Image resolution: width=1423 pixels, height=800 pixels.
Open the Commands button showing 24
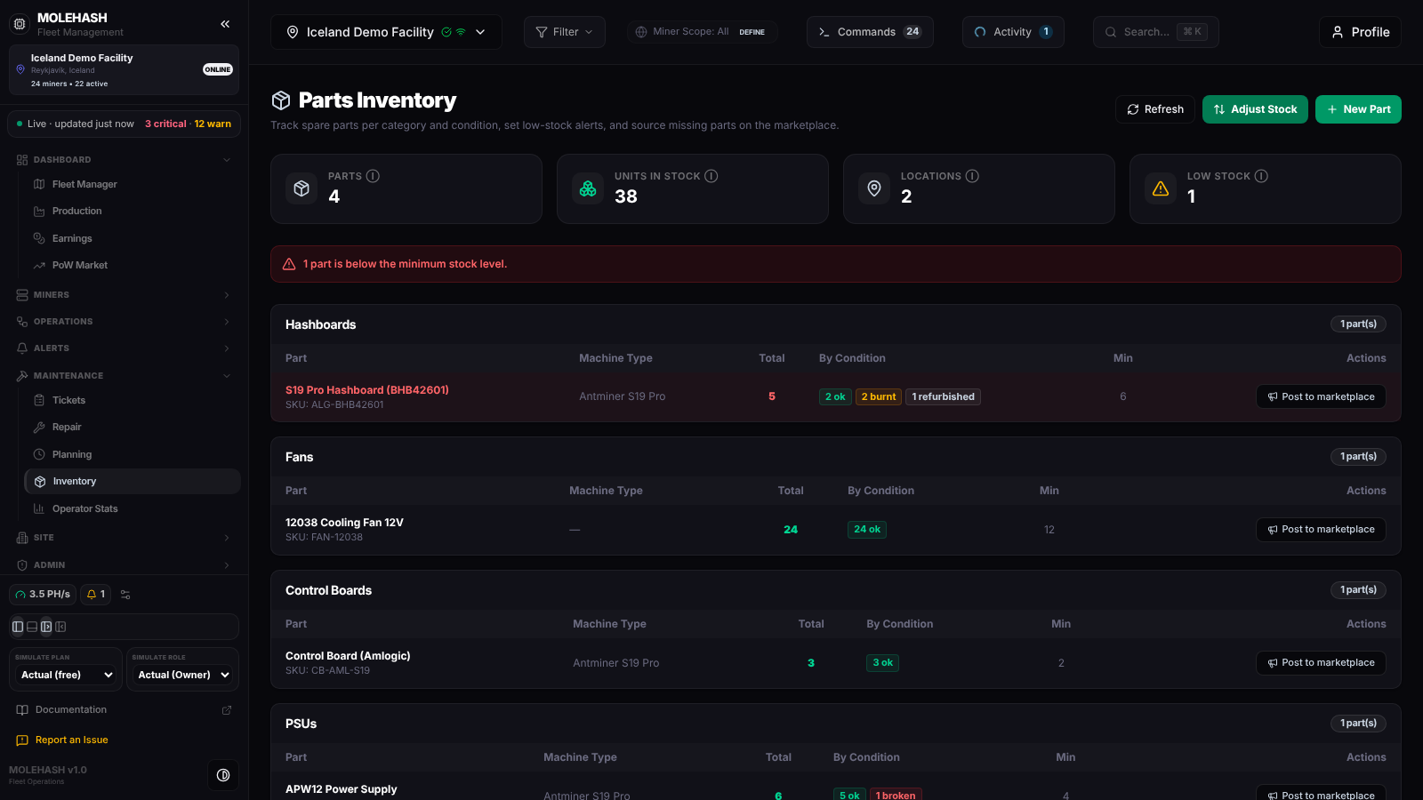(870, 32)
